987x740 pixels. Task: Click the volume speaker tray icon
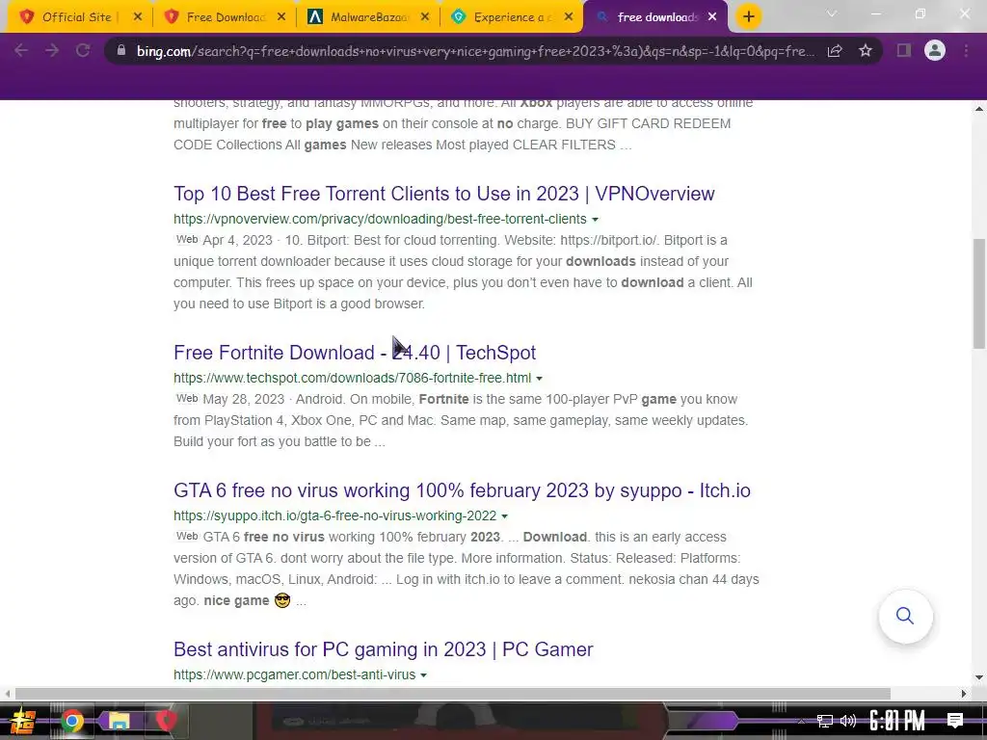pyautogui.click(x=848, y=721)
